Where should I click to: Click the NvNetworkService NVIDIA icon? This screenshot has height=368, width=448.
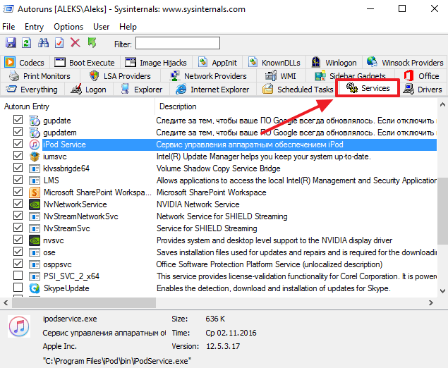tap(35, 204)
